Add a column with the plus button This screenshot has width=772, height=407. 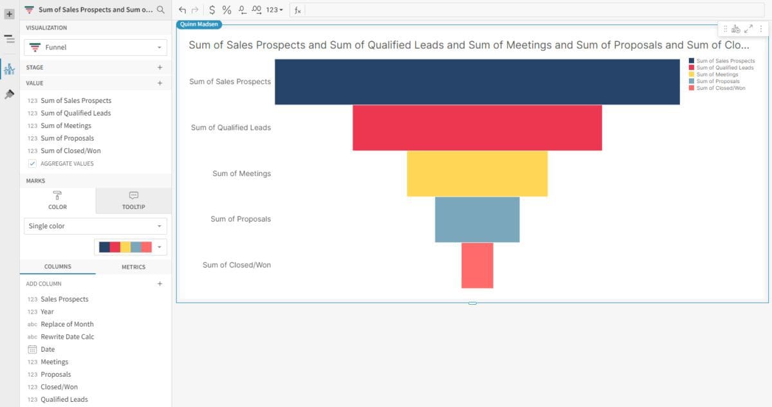(x=160, y=284)
